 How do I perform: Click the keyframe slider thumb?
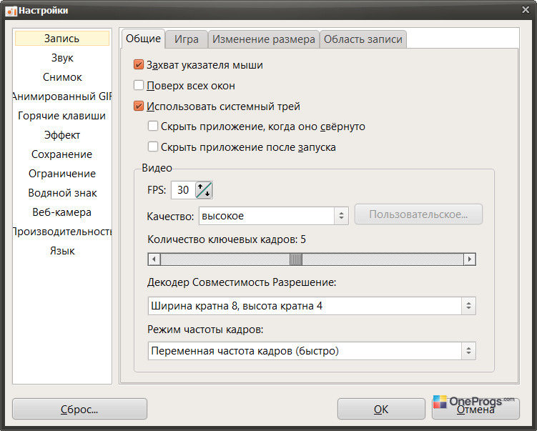click(296, 259)
